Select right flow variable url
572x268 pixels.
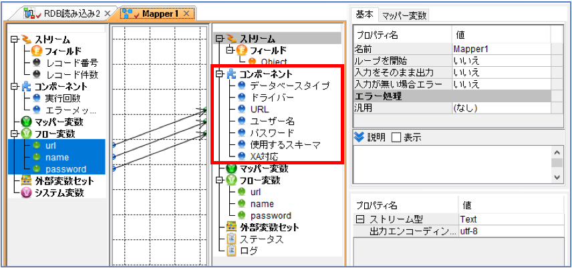(x=255, y=192)
